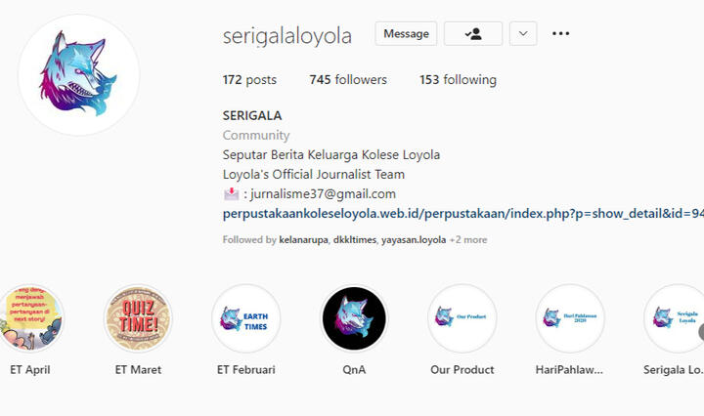Open the serigalaloyola wolf profile picture
Image resolution: width=704 pixels, height=416 pixels.
(78, 75)
